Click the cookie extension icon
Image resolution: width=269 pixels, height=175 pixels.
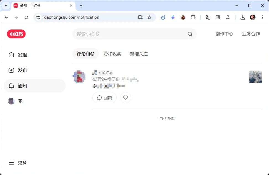click(x=183, y=17)
